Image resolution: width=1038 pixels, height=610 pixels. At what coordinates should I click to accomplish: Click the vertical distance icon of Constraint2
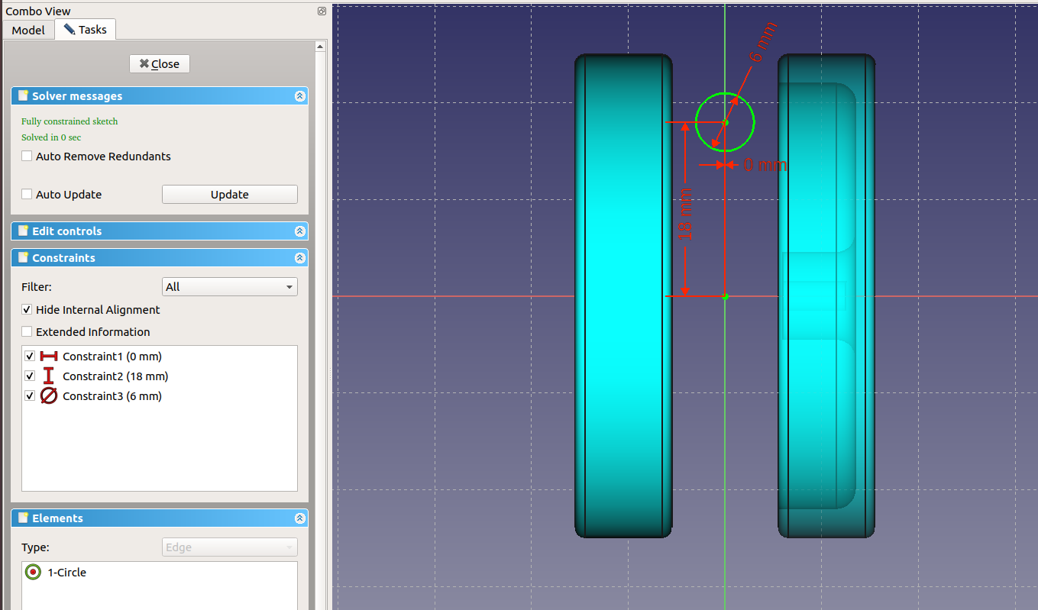[x=49, y=376]
